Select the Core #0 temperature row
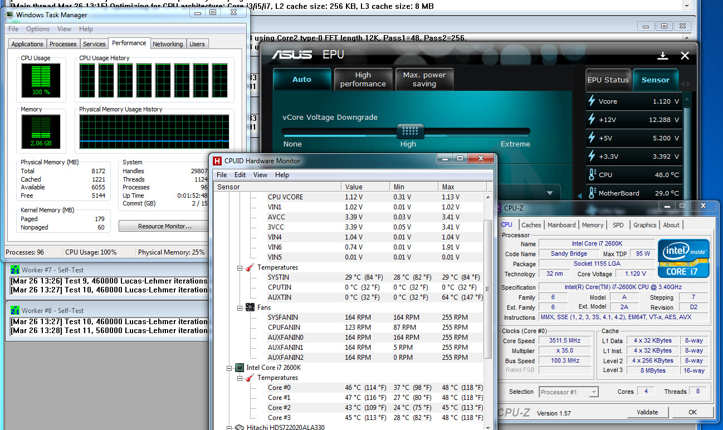 coord(349,388)
